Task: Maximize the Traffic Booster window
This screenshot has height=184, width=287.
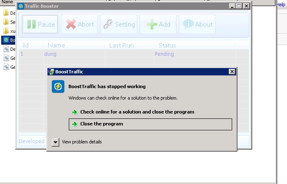Action: tap(239, 6)
